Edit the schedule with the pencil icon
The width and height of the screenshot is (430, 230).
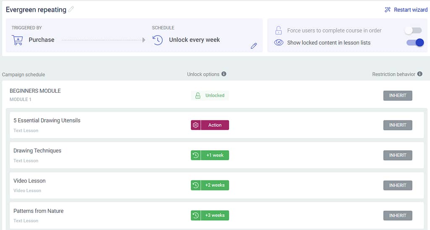point(254,46)
